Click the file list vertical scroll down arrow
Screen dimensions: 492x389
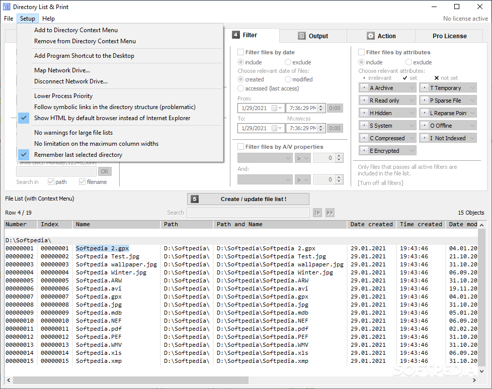(481, 371)
